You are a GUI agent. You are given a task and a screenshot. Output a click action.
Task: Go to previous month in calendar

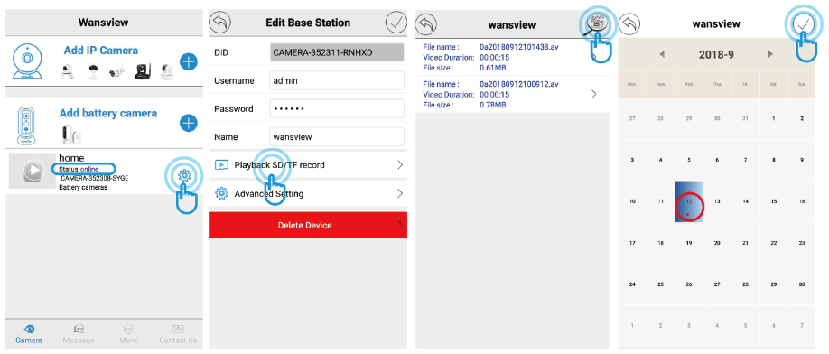click(x=661, y=54)
